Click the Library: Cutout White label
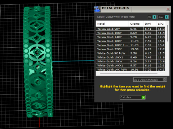This screenshot has width=173, height=129. pos(116,17)
